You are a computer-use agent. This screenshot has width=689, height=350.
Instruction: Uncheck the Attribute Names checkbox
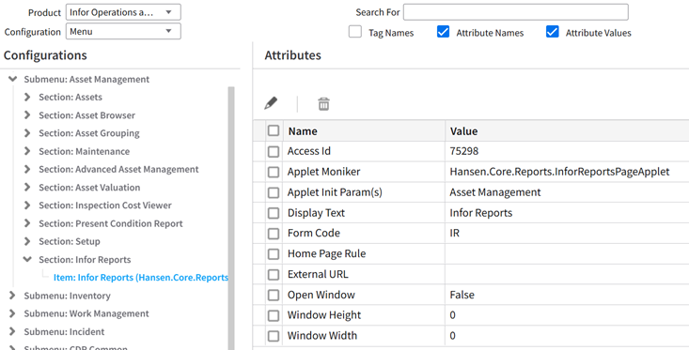(443, 32)
